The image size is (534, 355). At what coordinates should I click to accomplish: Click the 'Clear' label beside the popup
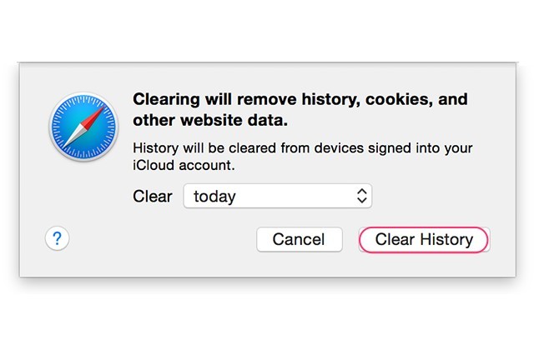[153, 196]
